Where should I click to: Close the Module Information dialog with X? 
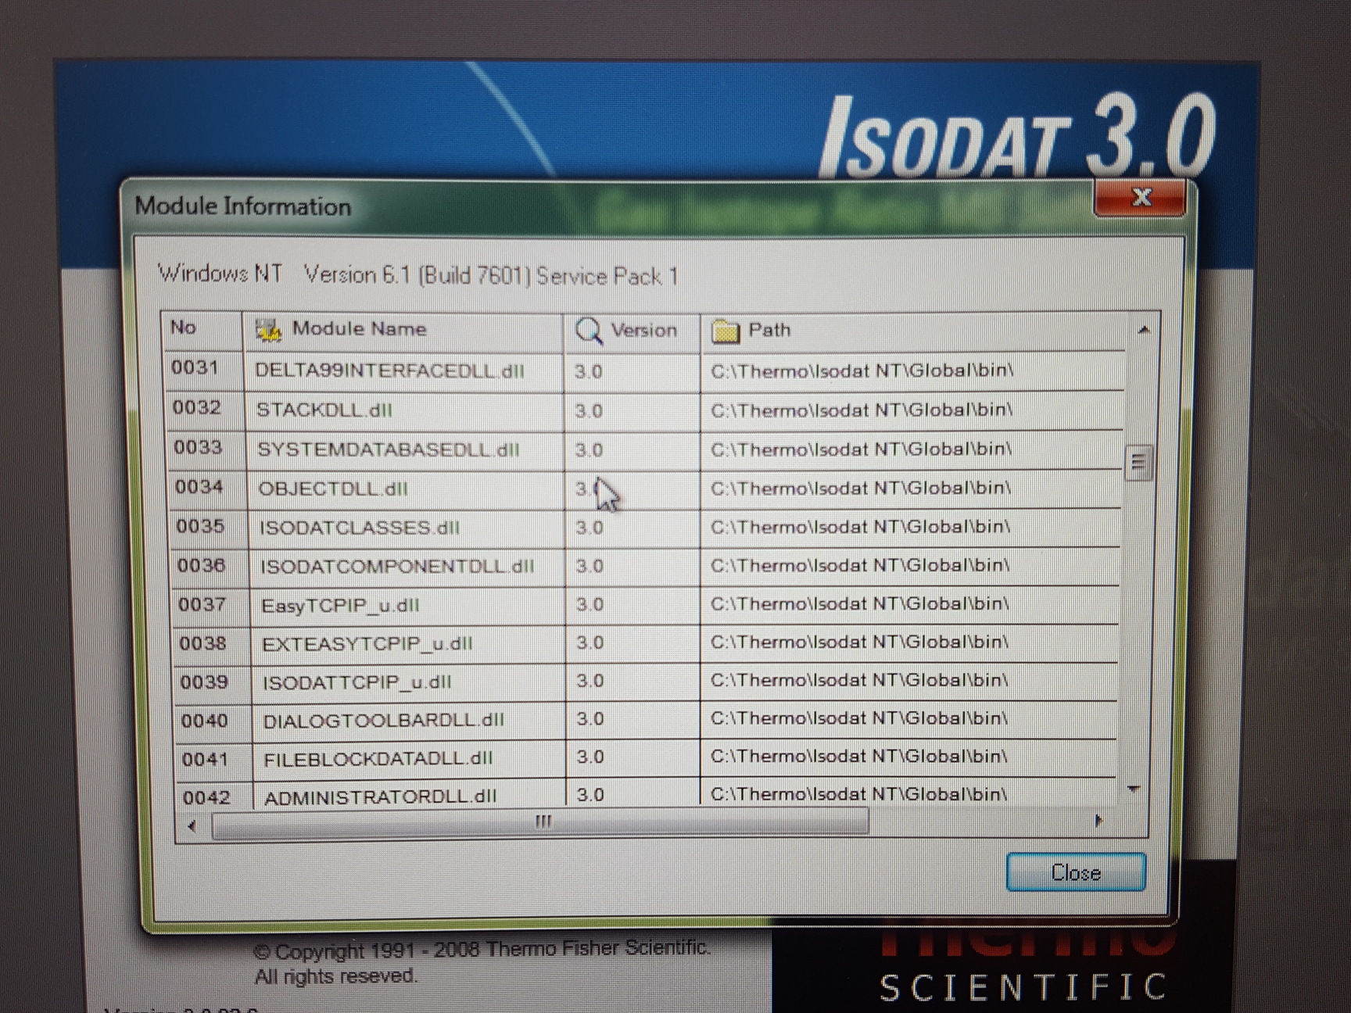click(x=1141, y=197)
